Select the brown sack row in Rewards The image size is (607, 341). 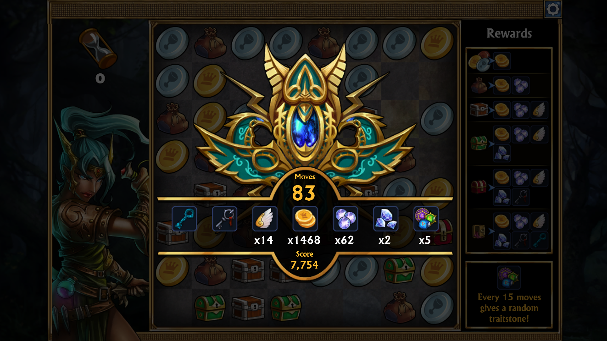pos(509,86)
